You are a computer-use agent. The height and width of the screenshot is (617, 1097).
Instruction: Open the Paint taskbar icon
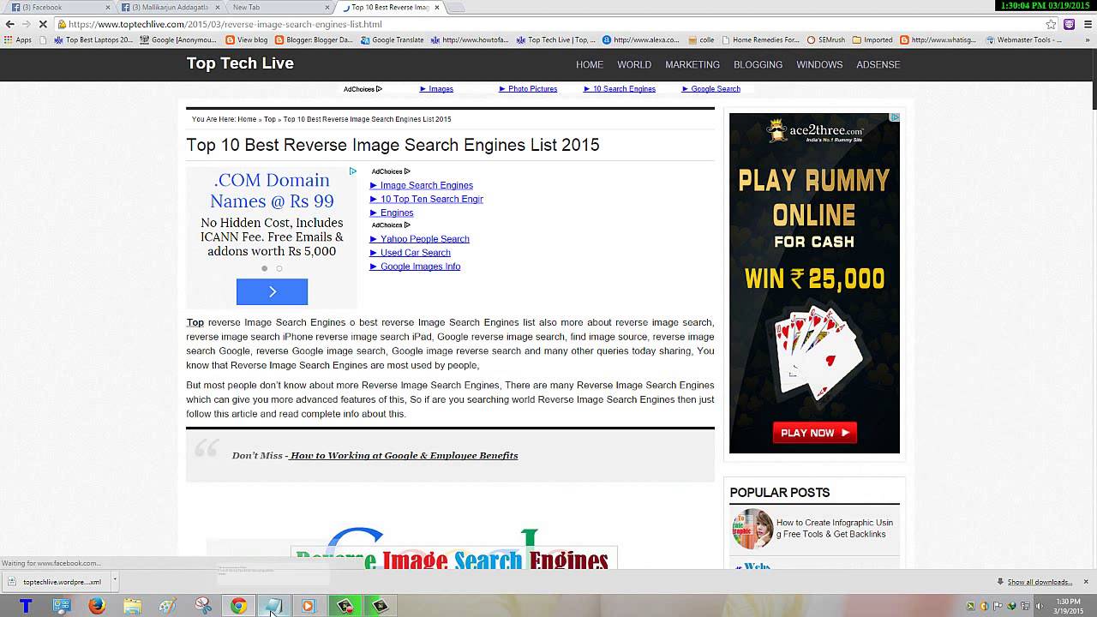[x=167, y=606]
